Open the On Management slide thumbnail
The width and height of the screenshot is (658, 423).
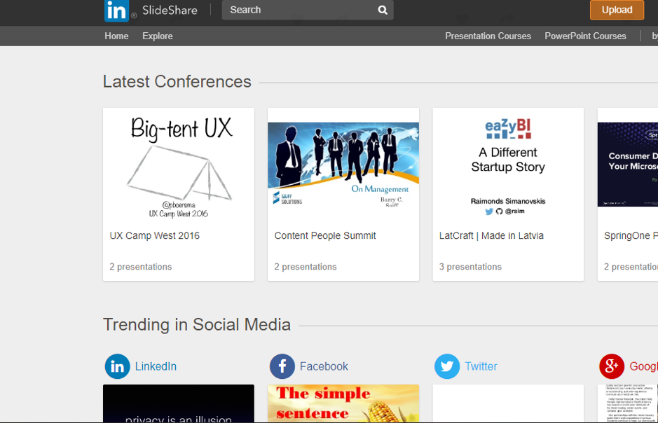coord(343,165)
